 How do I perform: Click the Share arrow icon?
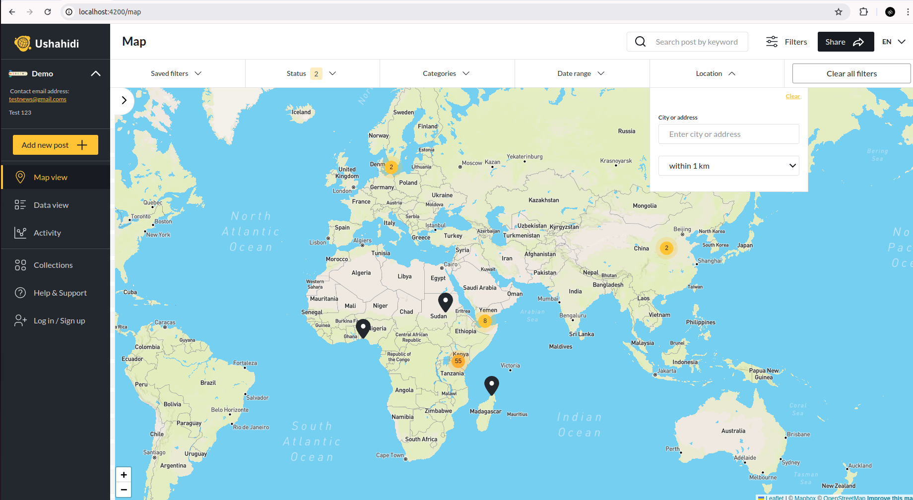pyautogui.click(x=858, y=42)
